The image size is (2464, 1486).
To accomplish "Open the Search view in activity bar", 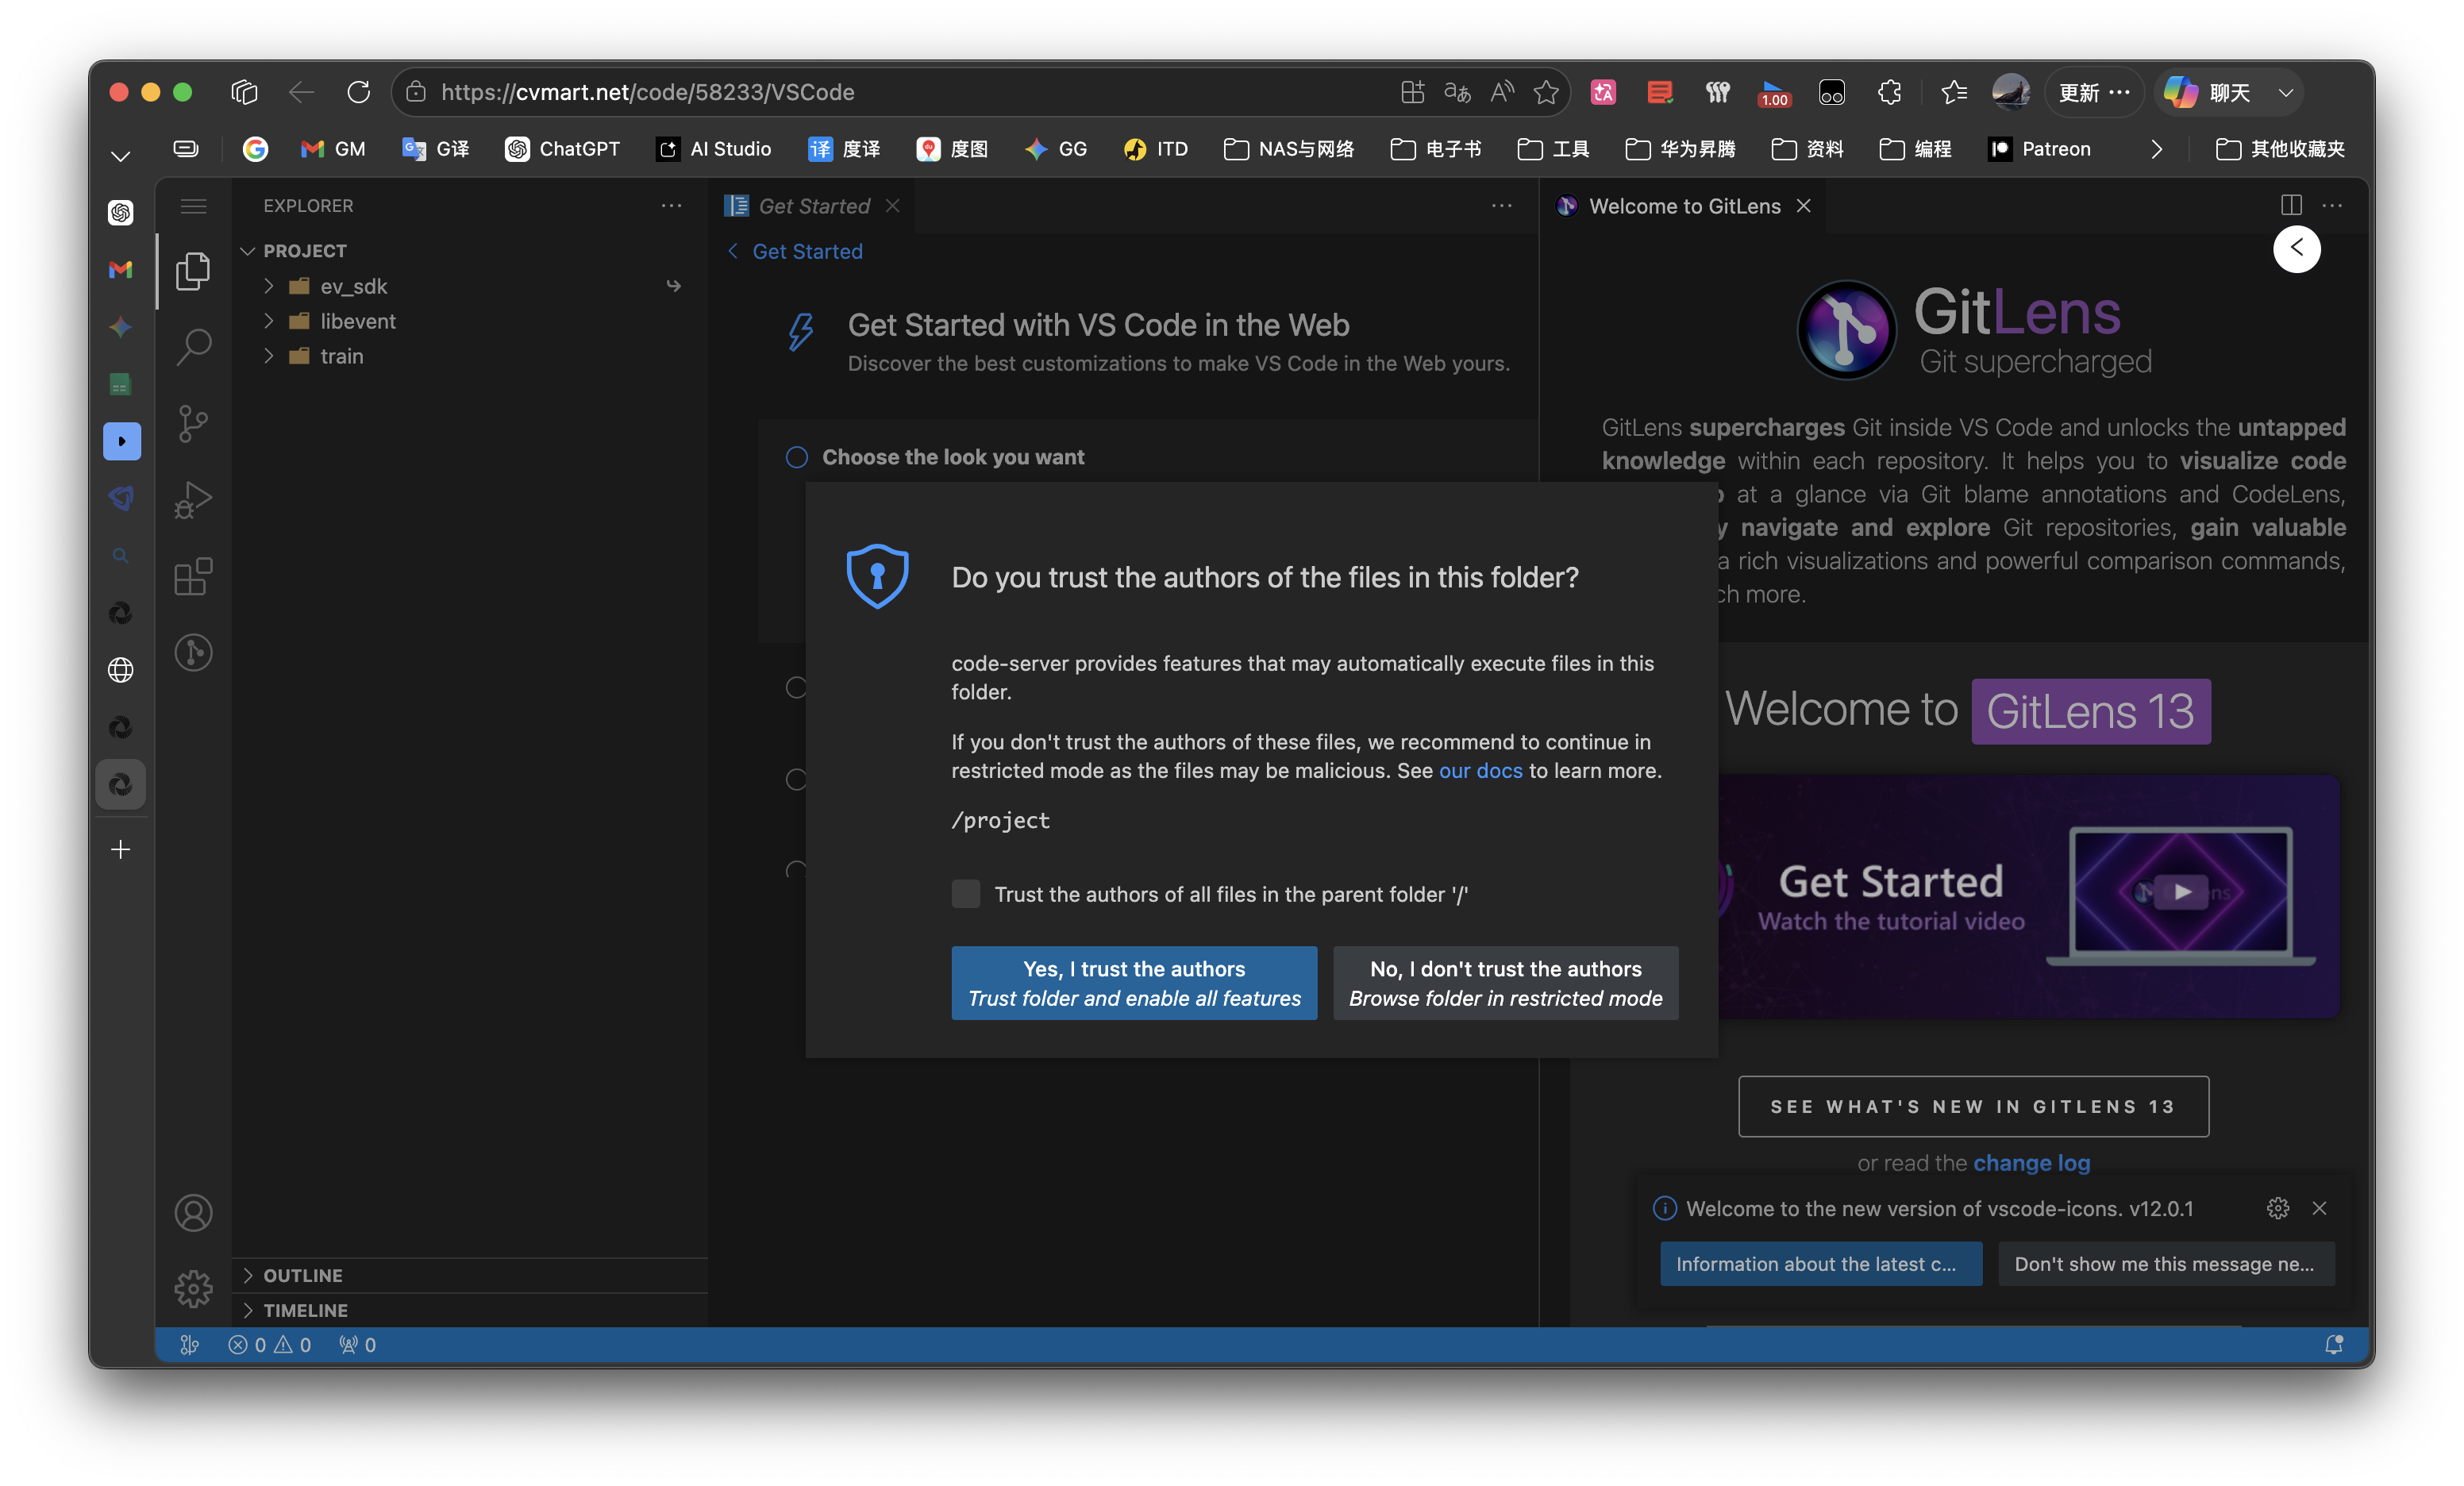I will [x=193, y=347].
